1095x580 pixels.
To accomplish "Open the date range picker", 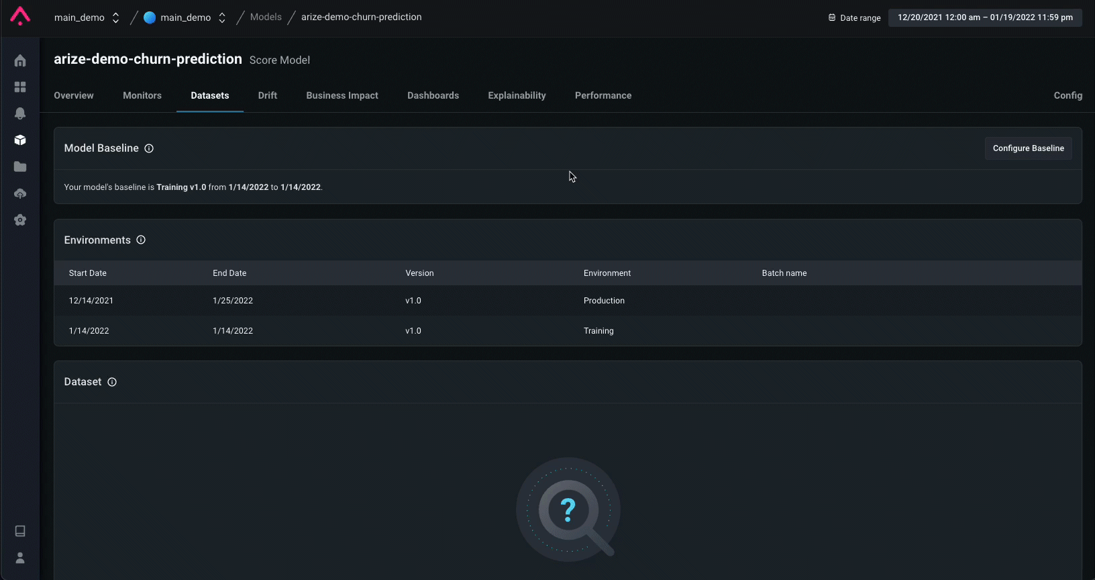I will pos(985,17).
